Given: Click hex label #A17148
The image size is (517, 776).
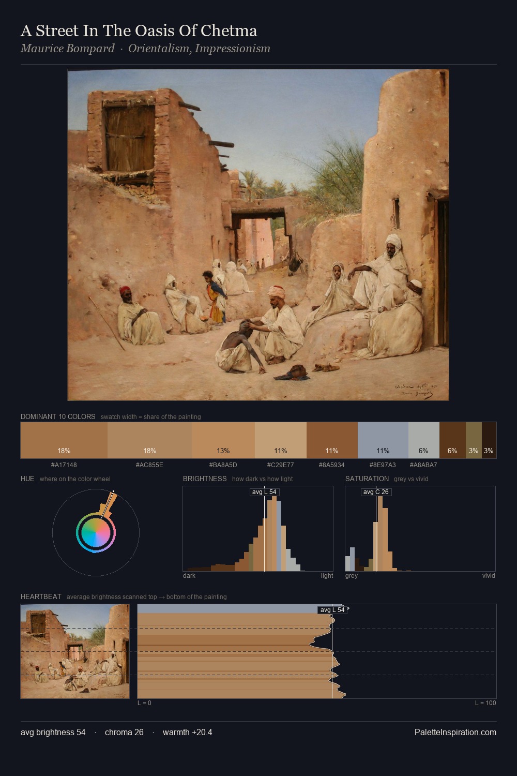Looking at the screenshot, I should tap(64, 465).
